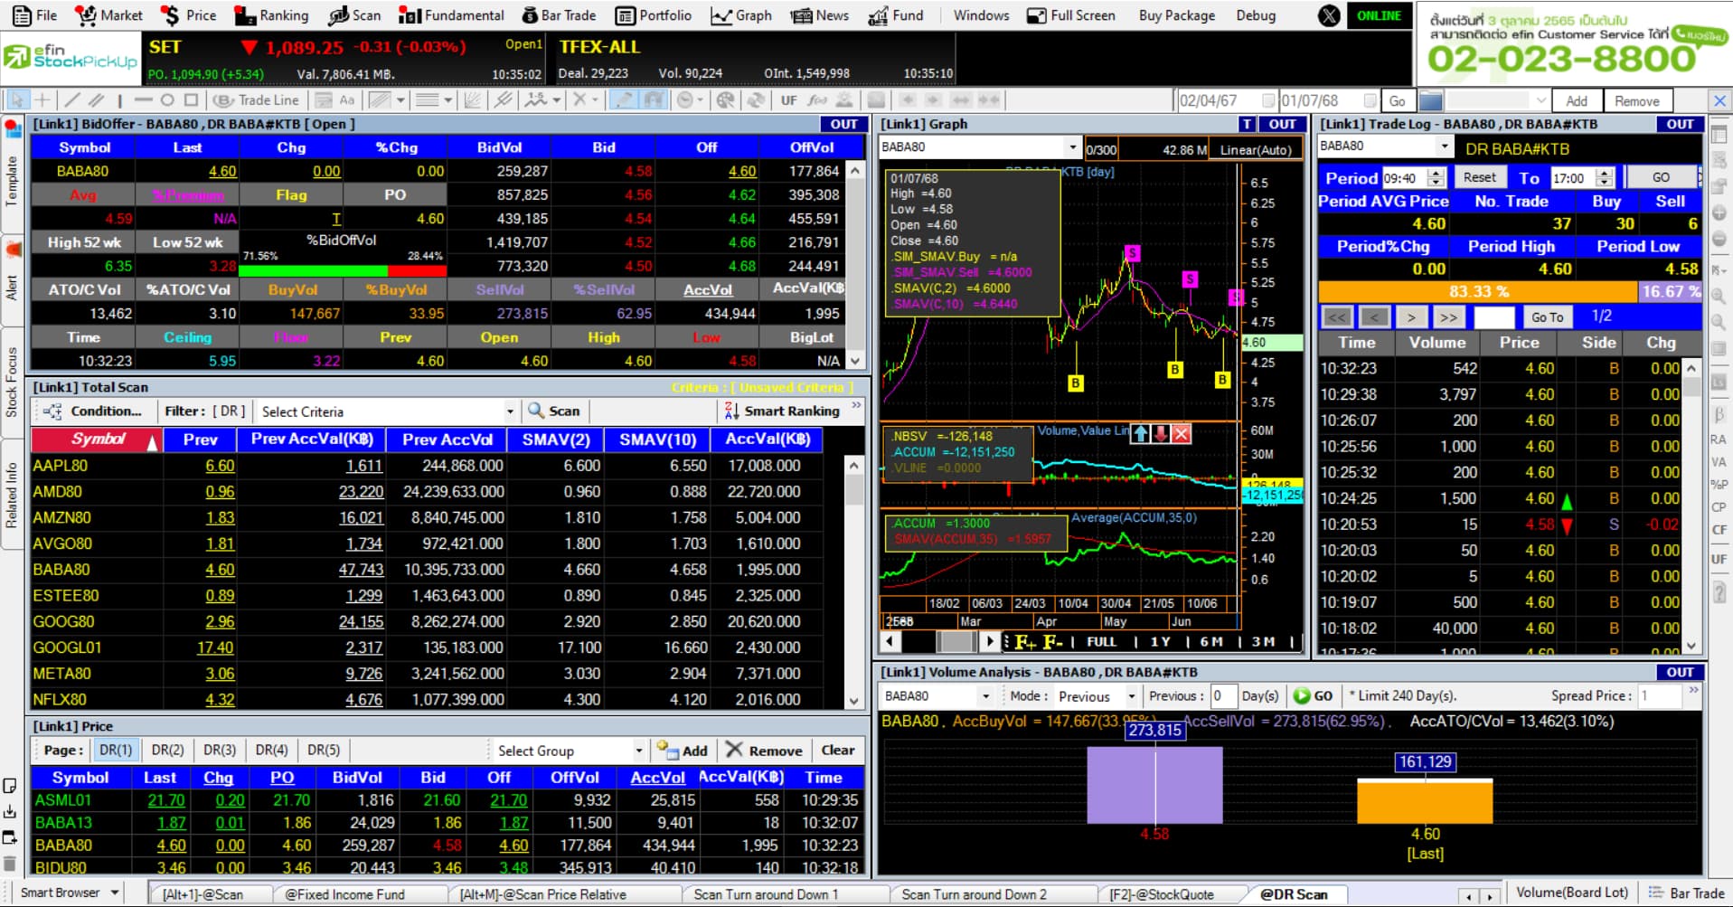Click the 6M graph range button
The image size is (1733, 907).
click(x=1211, y=642)
